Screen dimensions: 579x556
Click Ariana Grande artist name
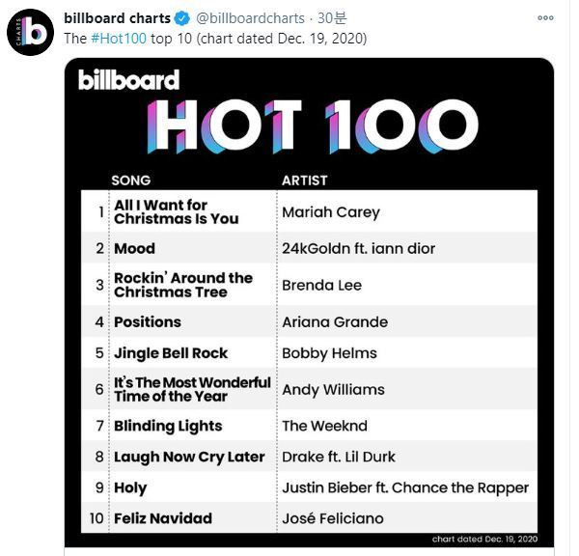point(334,321)
